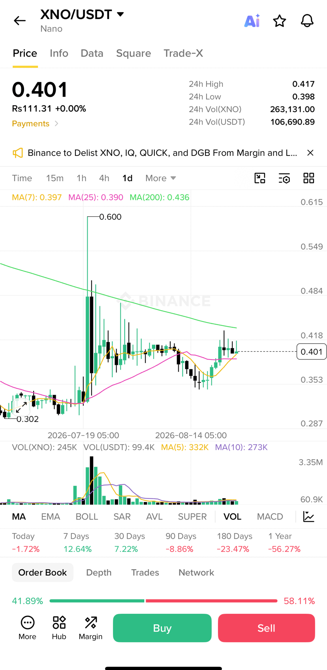Viewport: 327px width, 670px height.
Task: Open price alert bell icon
Action: click(307, 21)
